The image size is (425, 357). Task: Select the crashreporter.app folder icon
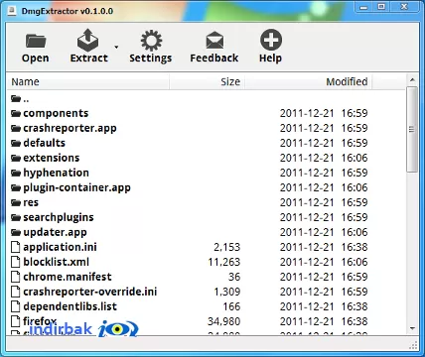(x=16, y=128)
